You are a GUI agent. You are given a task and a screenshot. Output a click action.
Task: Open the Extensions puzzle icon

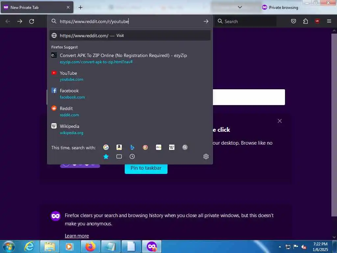pyautogui.click(x=305, y=21)
